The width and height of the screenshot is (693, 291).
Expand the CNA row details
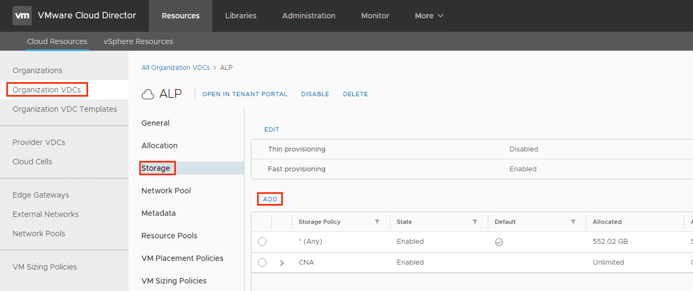pyautogui.click(x=282, y=263)
